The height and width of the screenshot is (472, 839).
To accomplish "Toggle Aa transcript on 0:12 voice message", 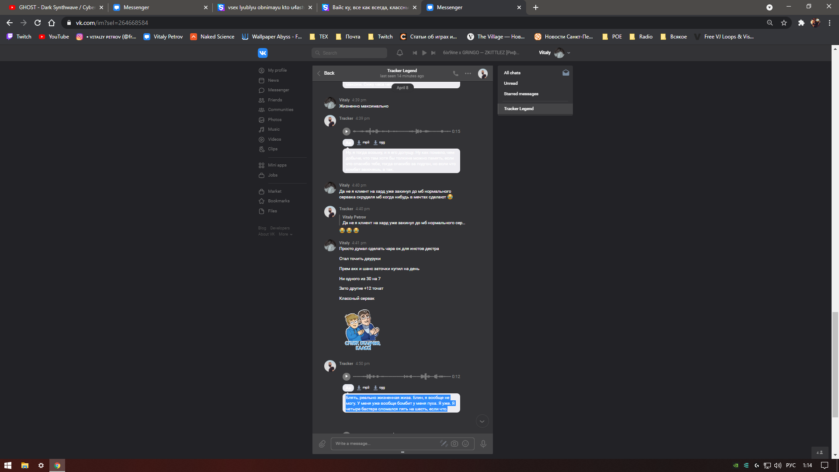I will click(x=348, y=388).
